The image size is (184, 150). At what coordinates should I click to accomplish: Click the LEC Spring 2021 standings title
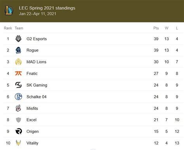click(47, 8)
